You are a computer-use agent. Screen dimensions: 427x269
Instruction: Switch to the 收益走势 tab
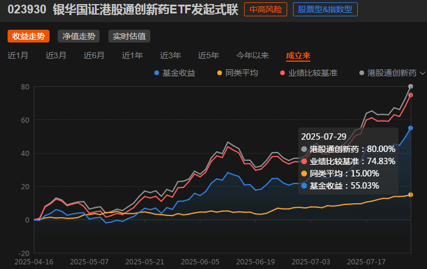pos(29,36)
